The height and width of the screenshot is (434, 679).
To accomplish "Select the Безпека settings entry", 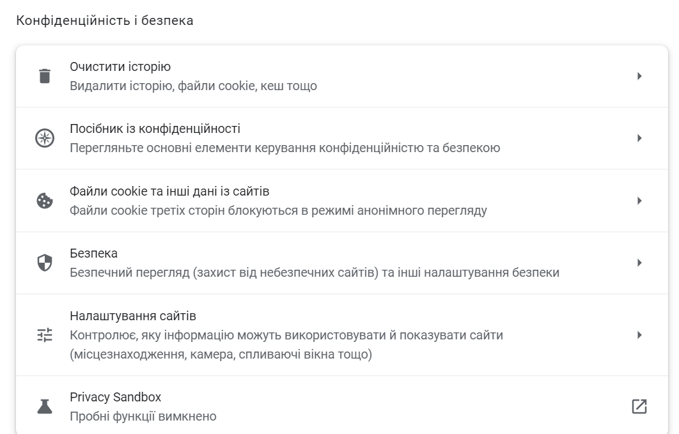I will [341, 263].
